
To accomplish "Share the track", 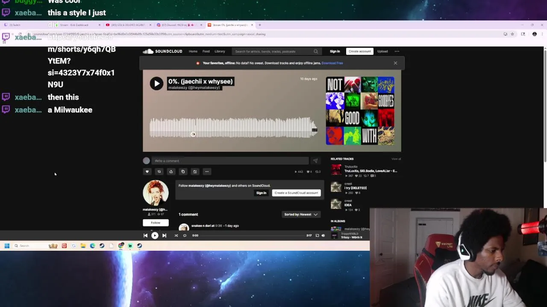I will click(171, 171).
